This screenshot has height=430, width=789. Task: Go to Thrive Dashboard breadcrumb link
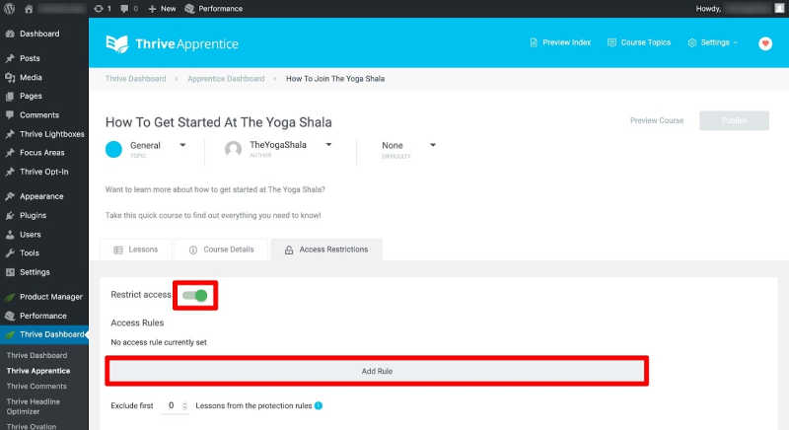click(x=135, y=79)
